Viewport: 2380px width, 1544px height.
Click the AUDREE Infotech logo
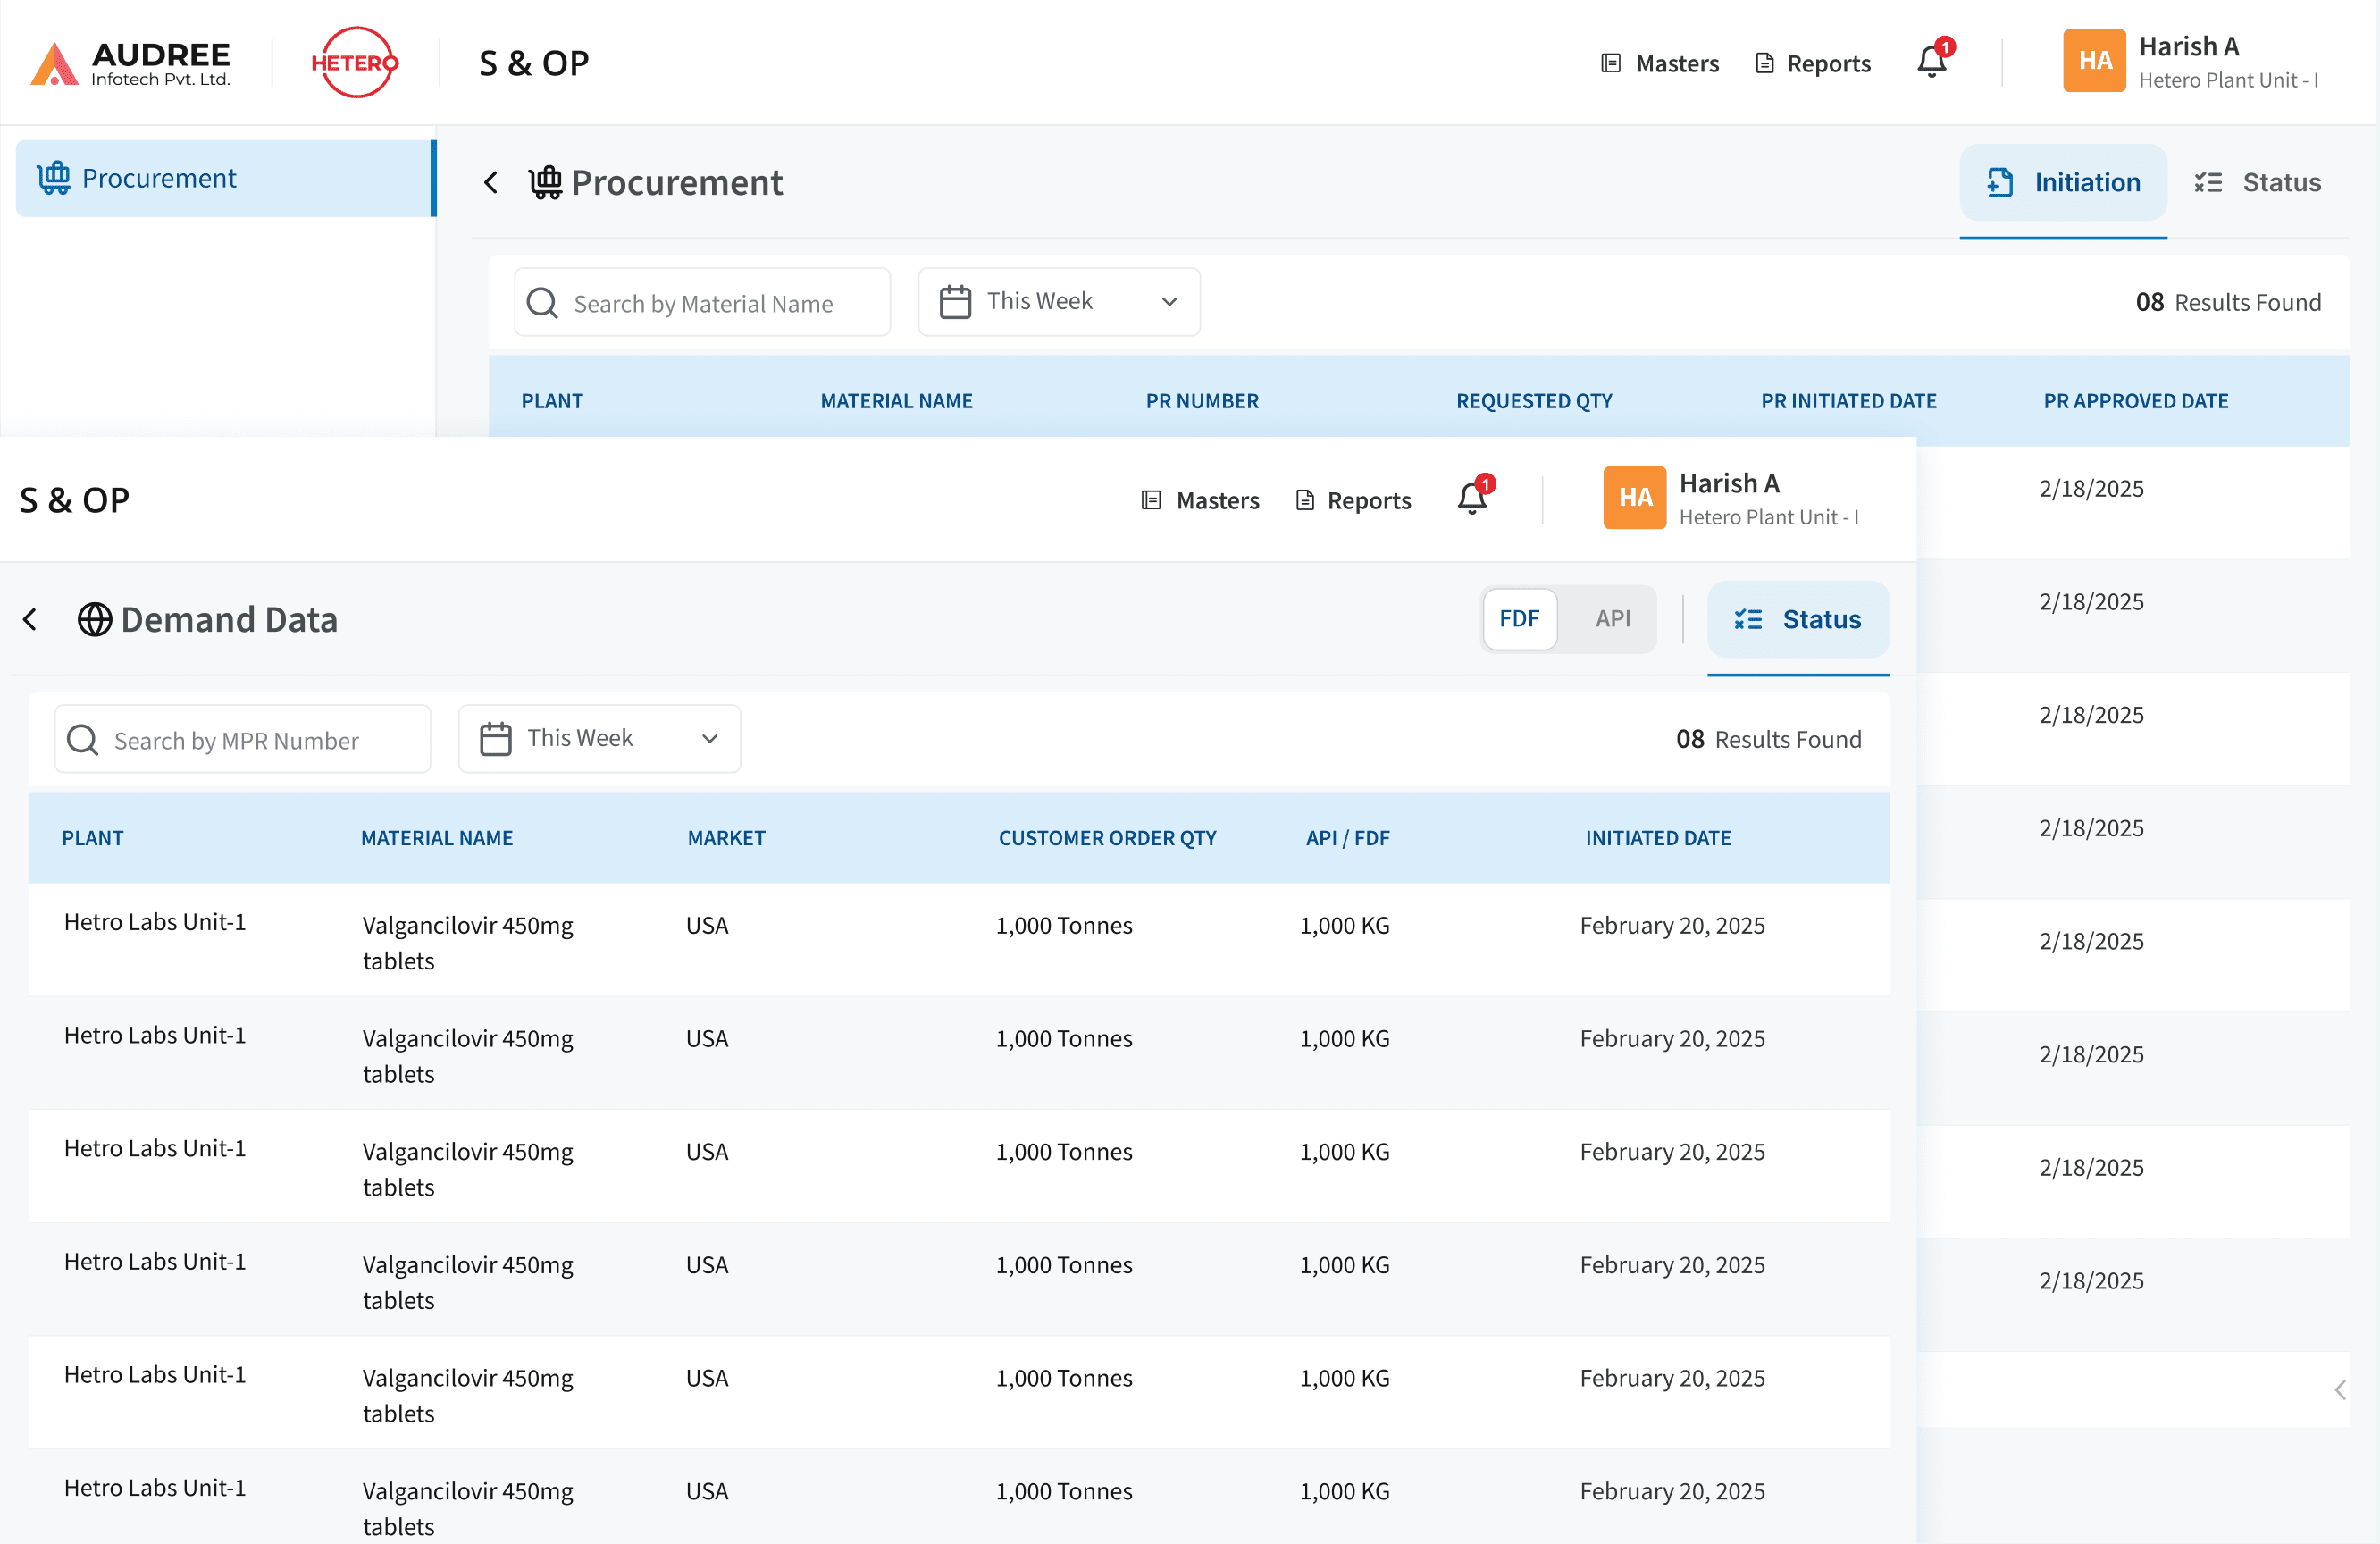(x=130, y=61)
